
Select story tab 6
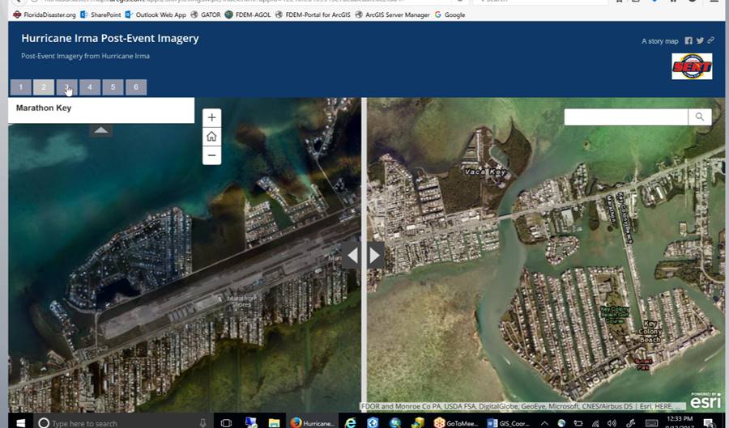pos(136,87)
